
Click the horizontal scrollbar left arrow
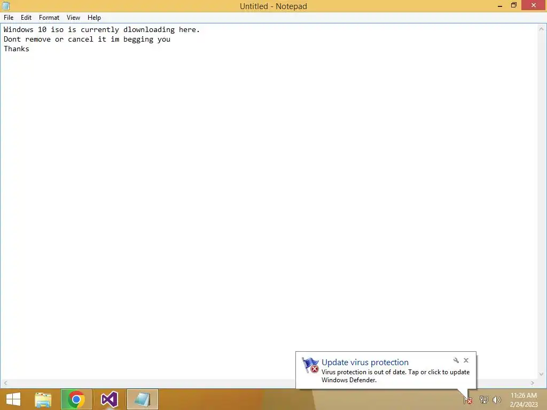pyautogui.click(x=5, y=383)
